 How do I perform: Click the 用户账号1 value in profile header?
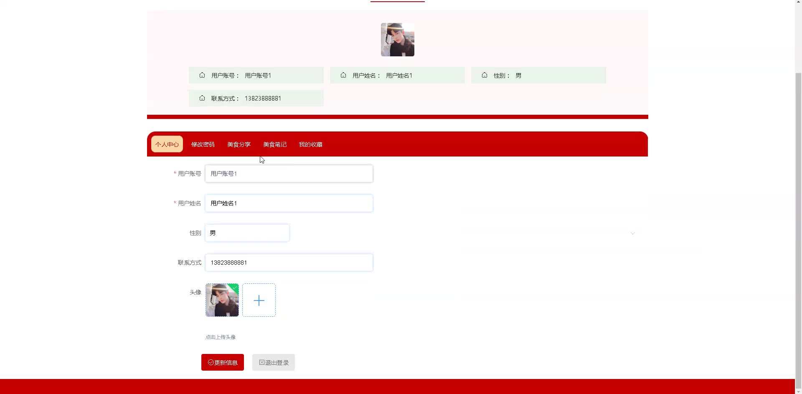pyautogui.click(x=258, y=76)
